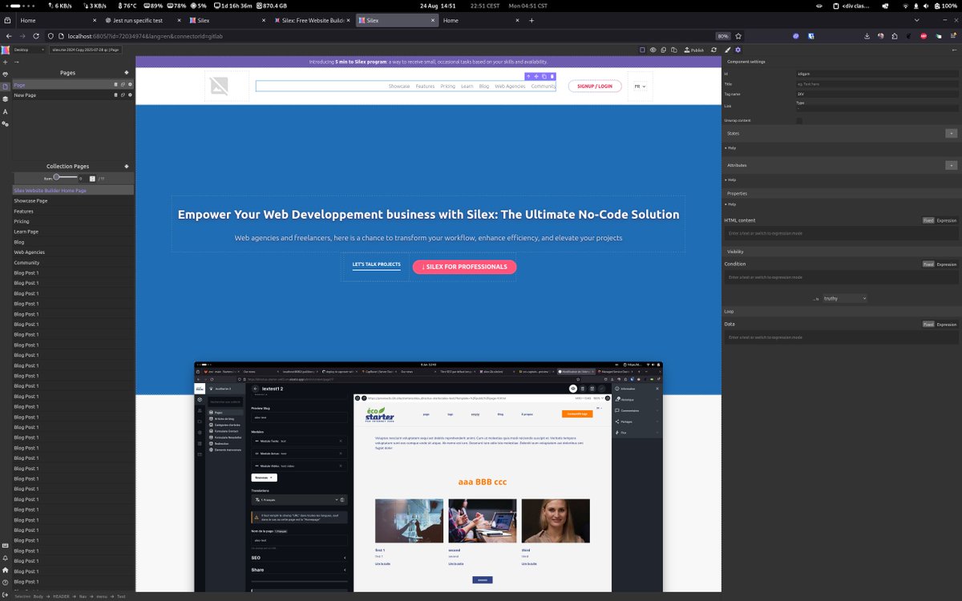962x601 pixels.
Task: Click the Id input field
Action: coord(877,74)
